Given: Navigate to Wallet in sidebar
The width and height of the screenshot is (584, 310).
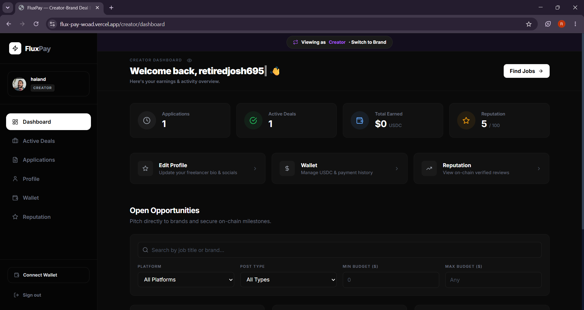Looking at the screenshot, I should coord(48,198).
